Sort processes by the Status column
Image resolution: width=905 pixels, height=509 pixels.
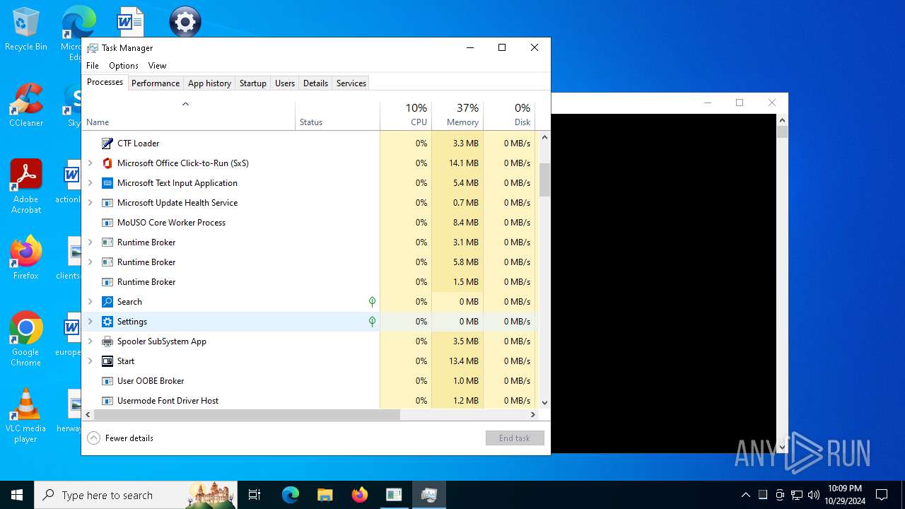tap(337, 116)
